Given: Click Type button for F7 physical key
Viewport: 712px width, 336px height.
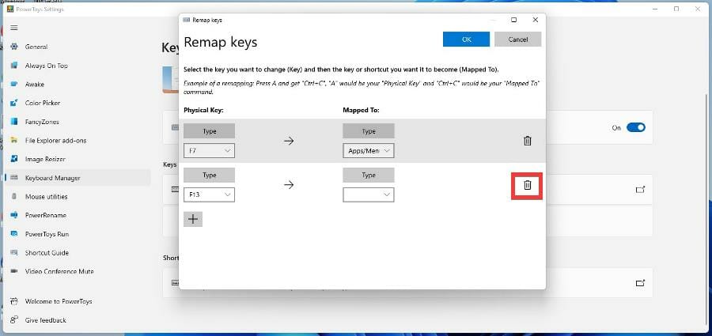Looking at the screenshot, I should tap(210, 131).
